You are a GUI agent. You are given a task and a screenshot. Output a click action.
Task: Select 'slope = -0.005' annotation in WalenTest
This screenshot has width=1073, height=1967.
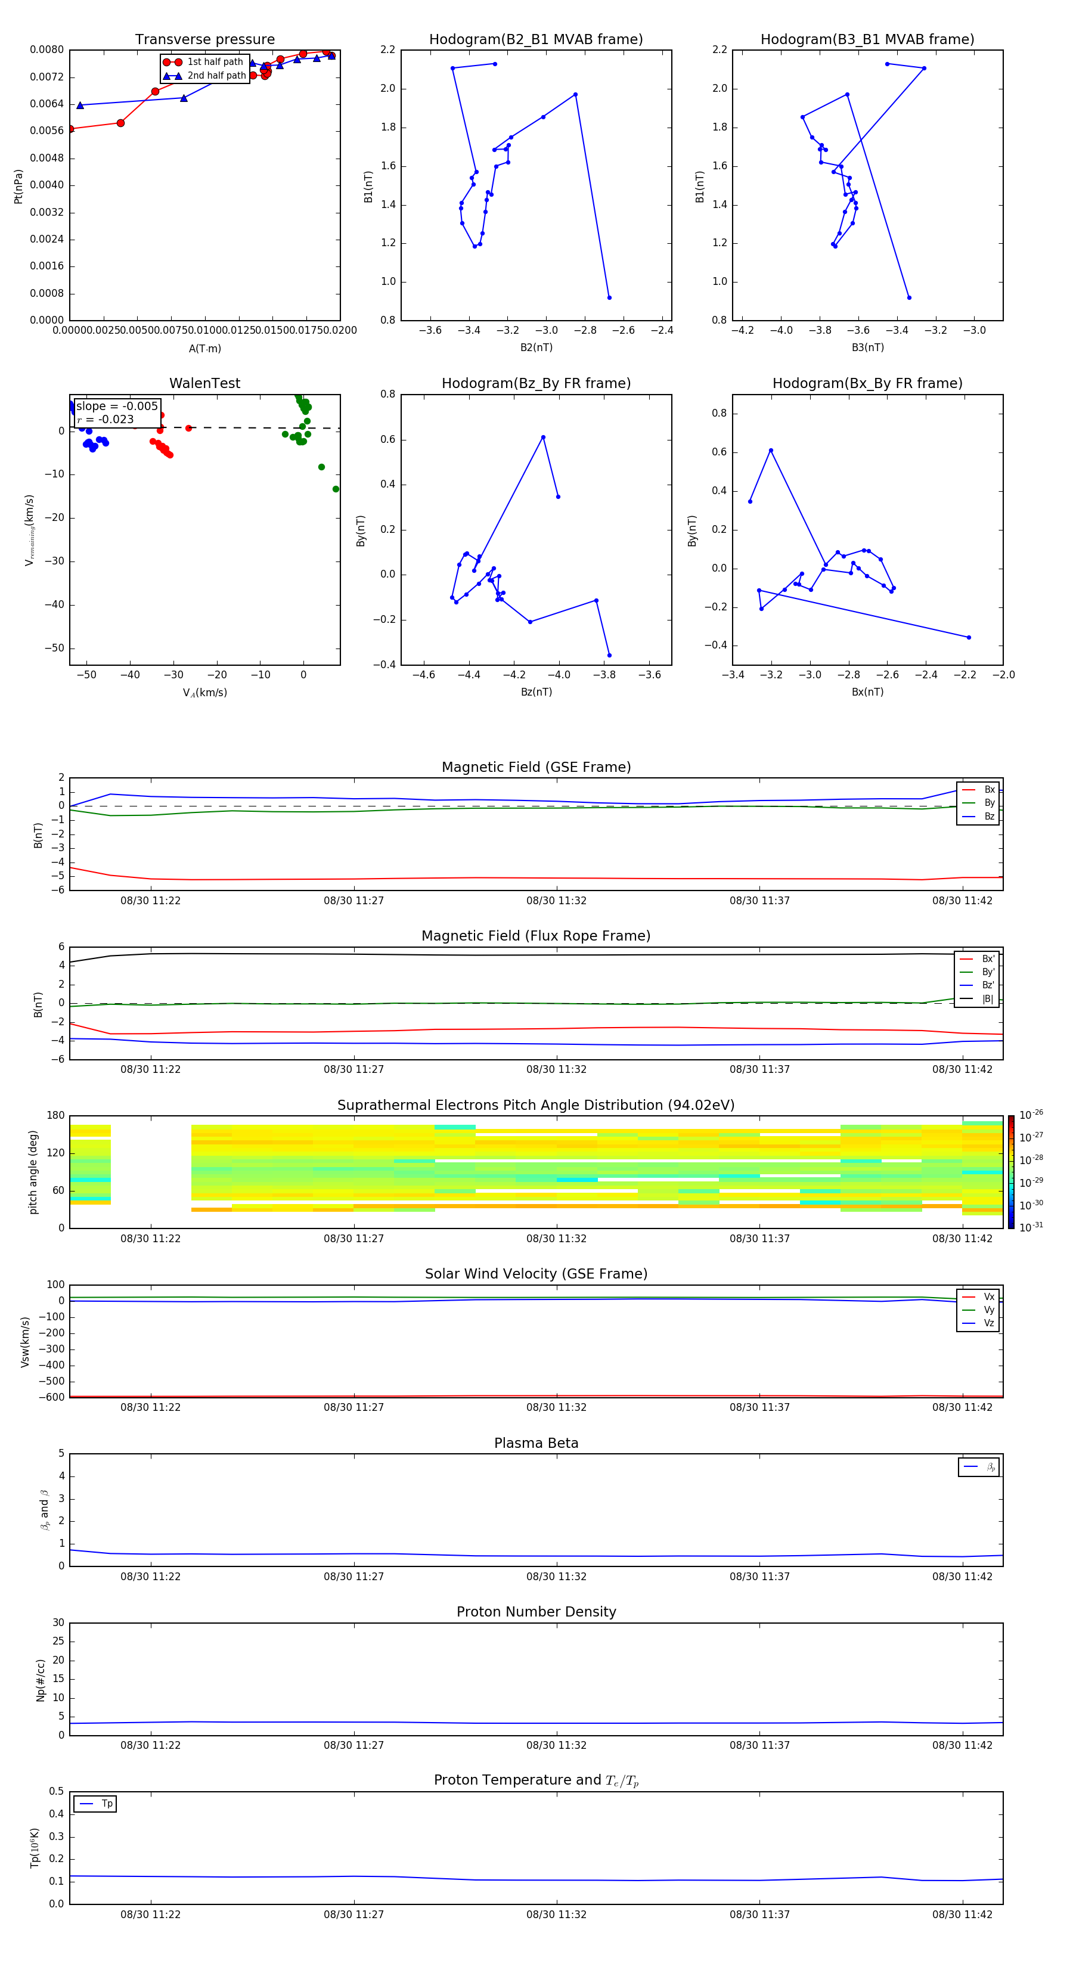(x=117, y=407)
